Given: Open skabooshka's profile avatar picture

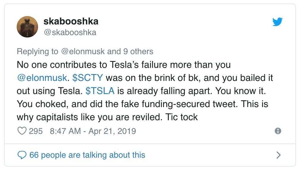Looking at the screenshot, I should (x=27, y=27).
